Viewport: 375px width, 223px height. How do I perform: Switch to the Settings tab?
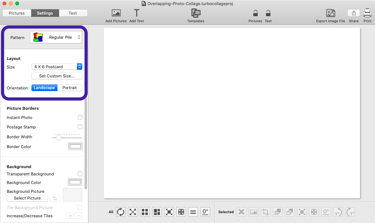click(x=45, y=13)
